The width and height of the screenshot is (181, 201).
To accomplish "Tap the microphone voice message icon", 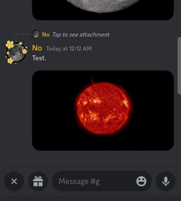I will coord(166,181).
